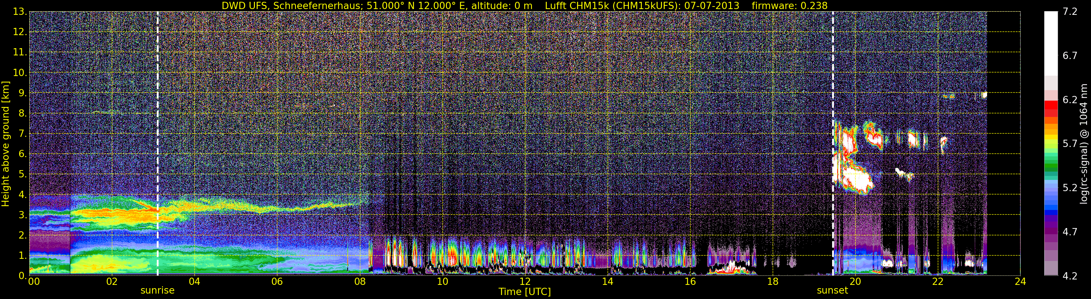Screen dimensions: 1091x299
Task: Click the '11.' height axis tick label
Action: (x=20, y=52)
